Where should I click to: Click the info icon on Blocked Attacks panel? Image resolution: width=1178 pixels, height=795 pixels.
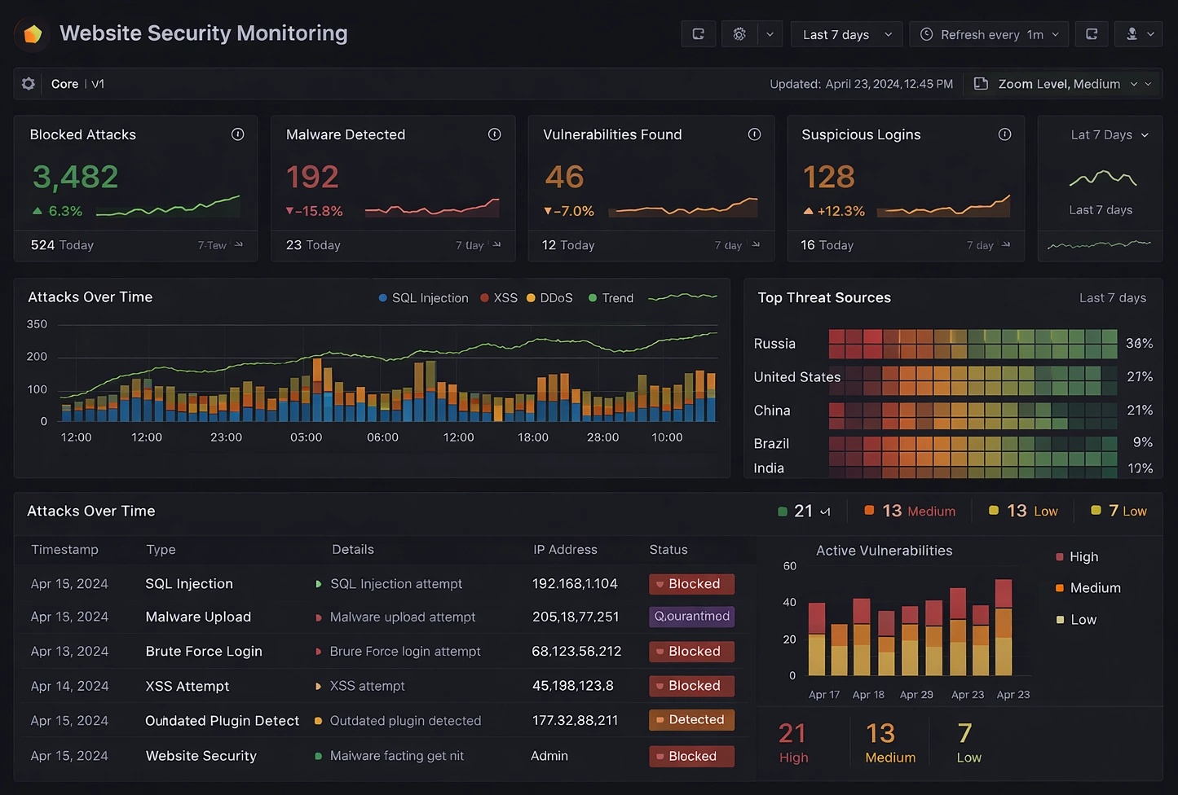237,134
